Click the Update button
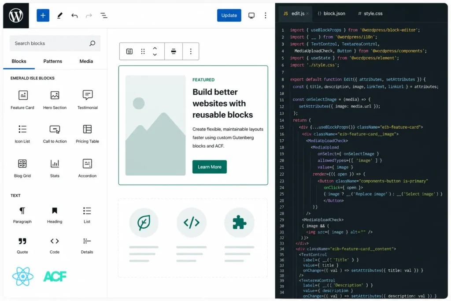This screenshot has height=301, width=451. (229, 15)
